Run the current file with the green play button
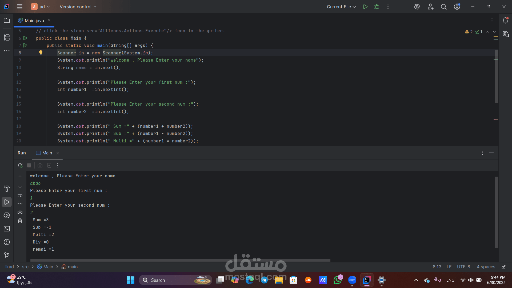The image size is (512, 288). pos(365,7)
